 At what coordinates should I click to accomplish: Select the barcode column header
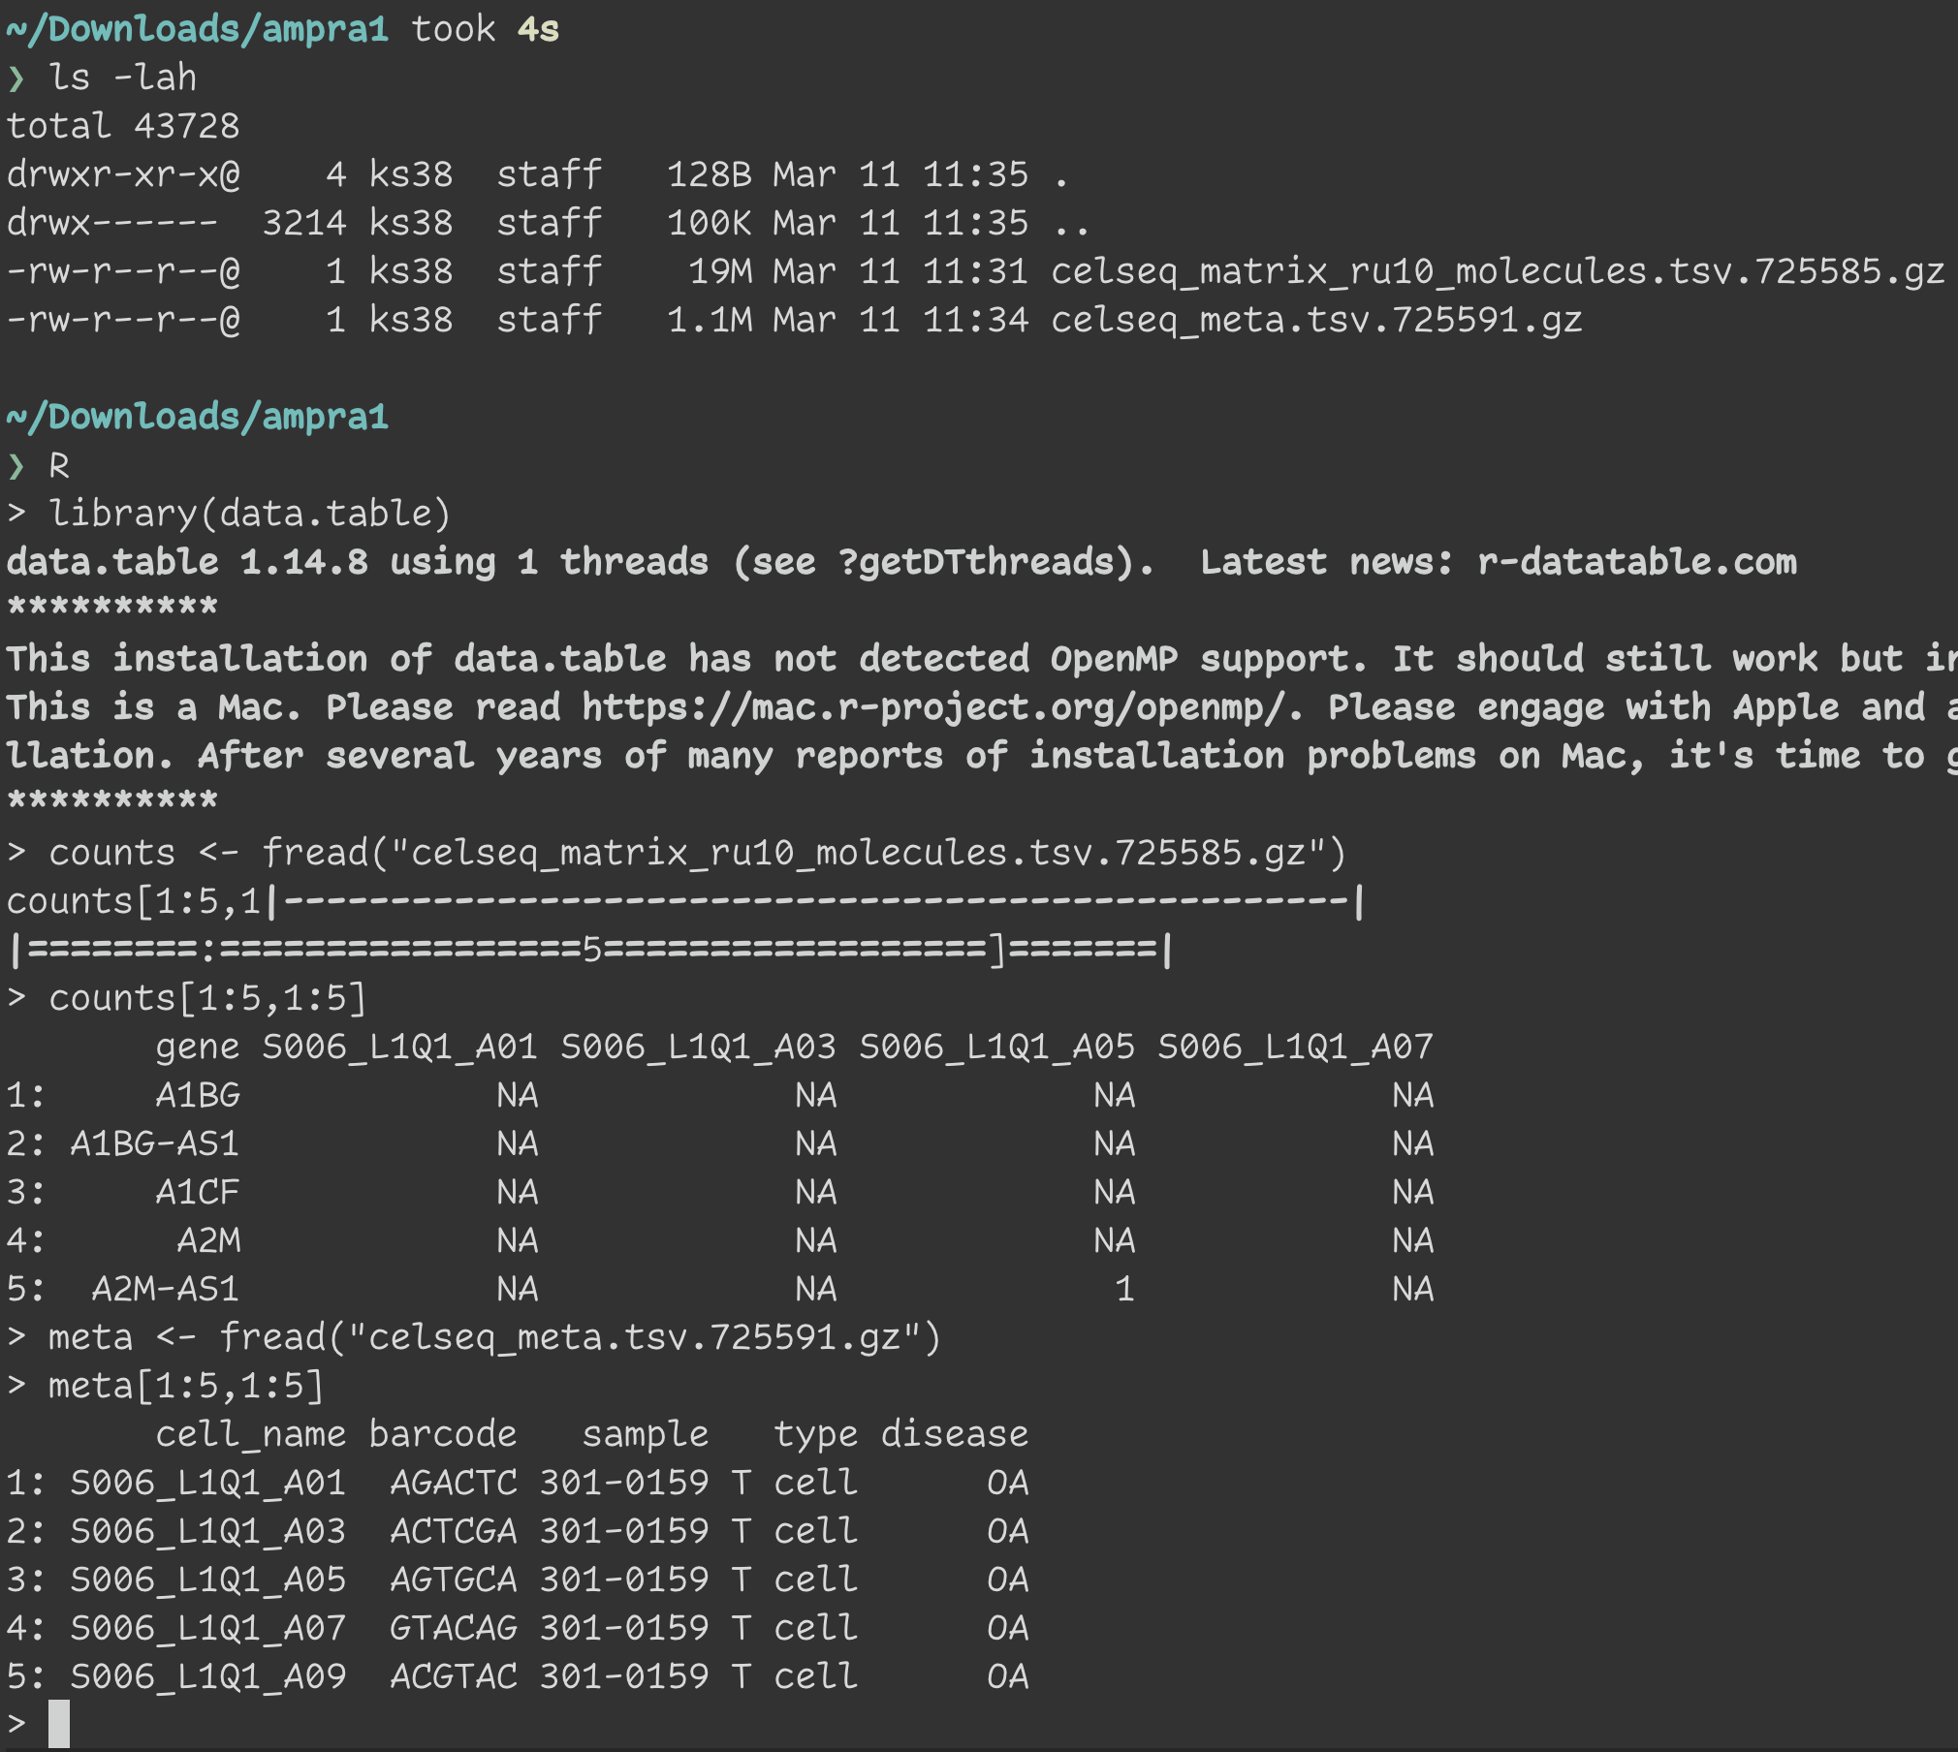[x=441, y=1434]
